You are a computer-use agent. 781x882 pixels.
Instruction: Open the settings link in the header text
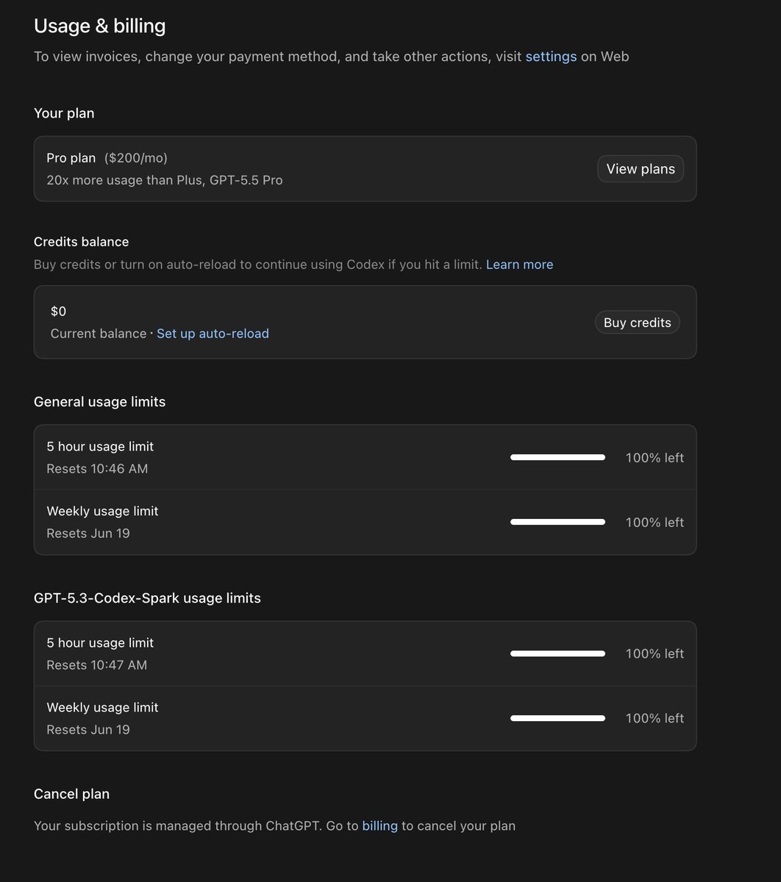pyautogui.click(x=551, y=57)
